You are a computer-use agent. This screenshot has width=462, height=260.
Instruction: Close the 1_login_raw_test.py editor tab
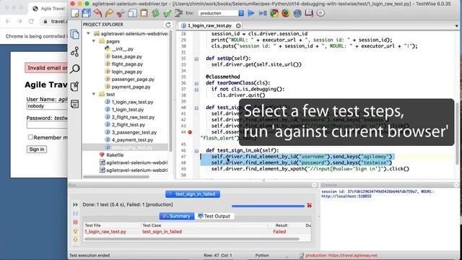click(238, 26)
